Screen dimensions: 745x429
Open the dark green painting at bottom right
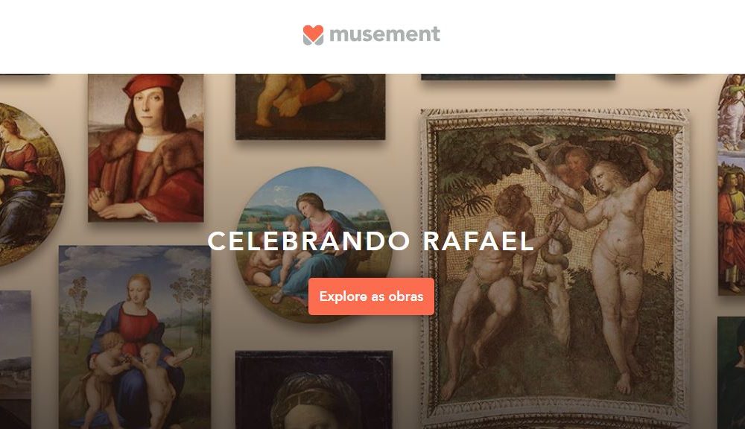coord(732,373)
